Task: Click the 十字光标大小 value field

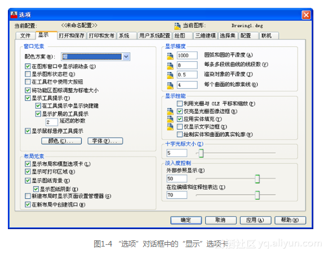Action: (x=177, y=153)
